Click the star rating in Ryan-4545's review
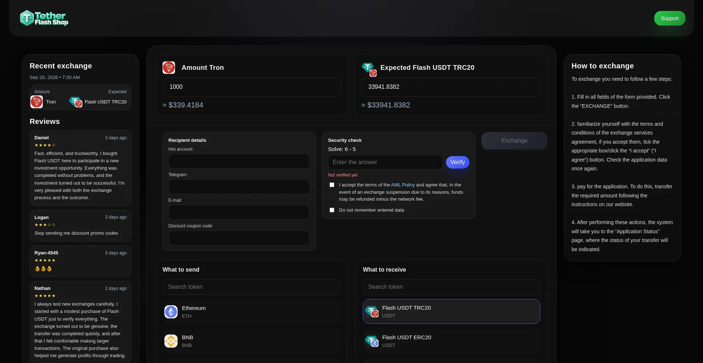The width and height of the screenshot is (703, 363). (x=45, y=260)
